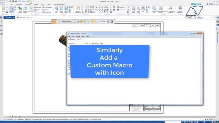Click Convert All in Property Text group
Image resolution: width=219 pixels, height=123 pixels.
[x=121, y=10]
